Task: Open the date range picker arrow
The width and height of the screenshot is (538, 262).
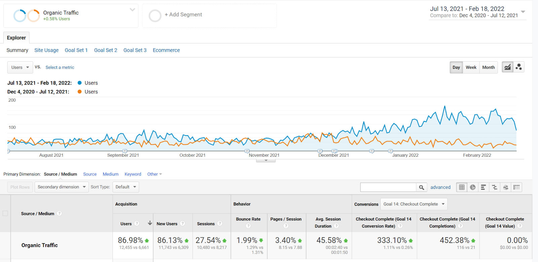Action: coord(523,12)
